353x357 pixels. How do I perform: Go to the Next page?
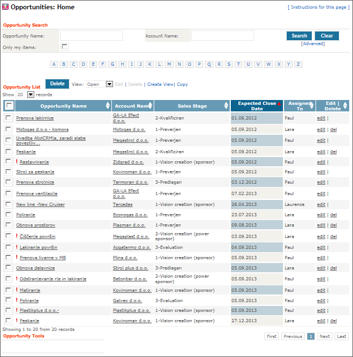324,336
